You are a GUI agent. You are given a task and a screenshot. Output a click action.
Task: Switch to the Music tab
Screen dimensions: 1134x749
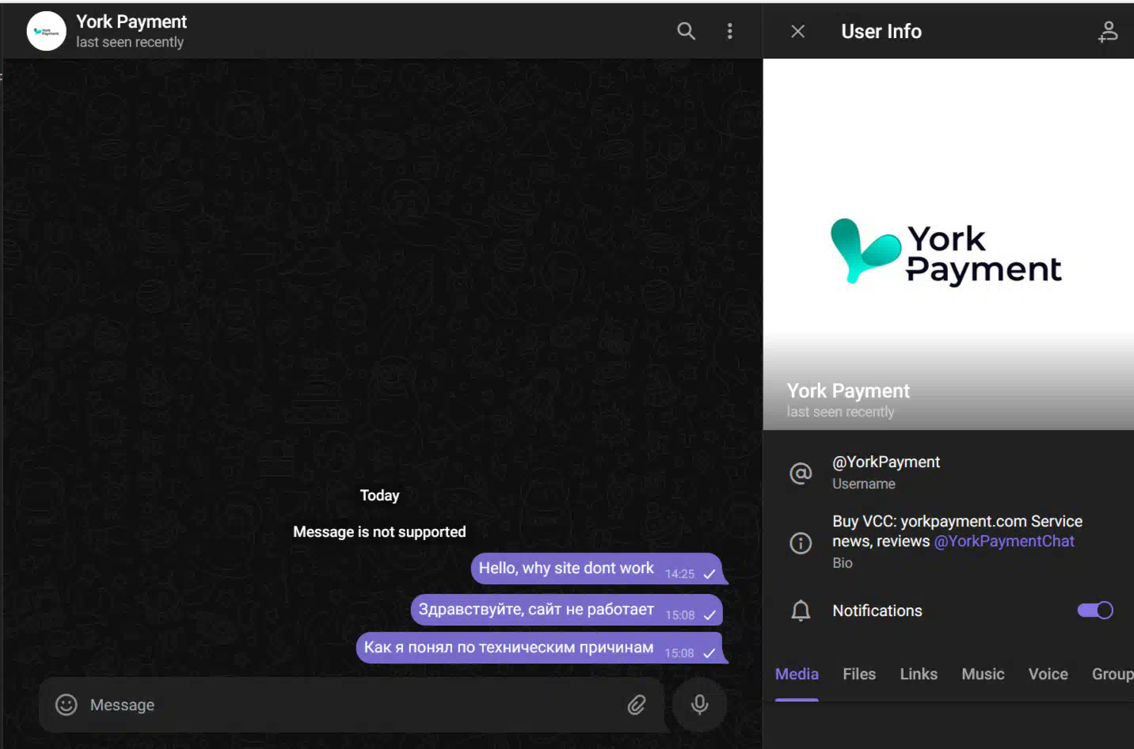point(983,674)
